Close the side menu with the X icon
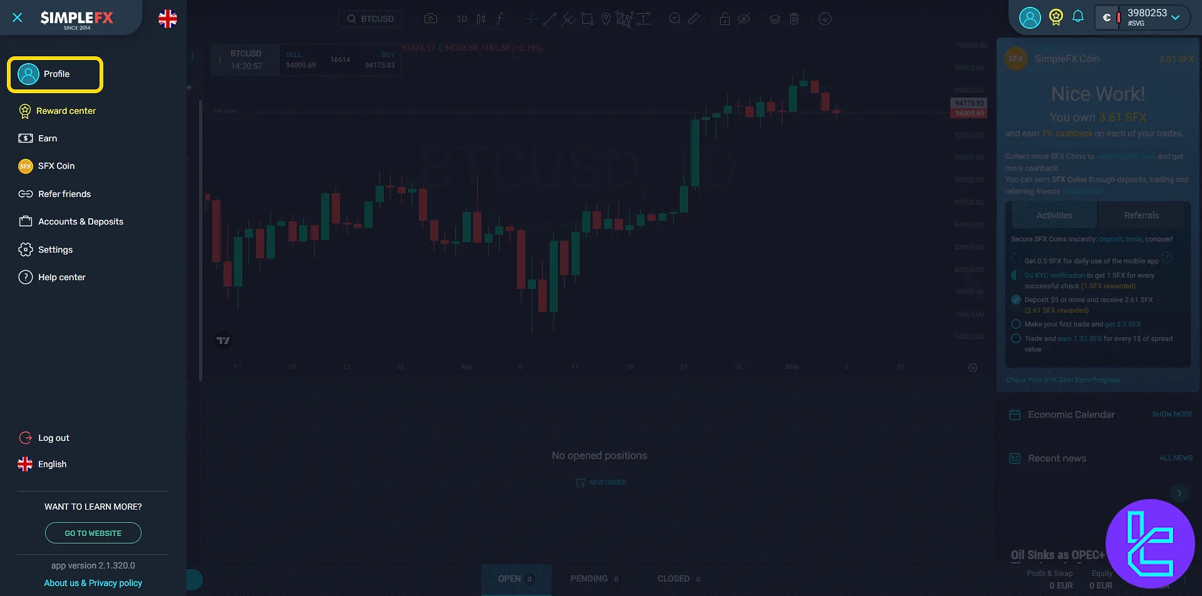The width and height of the screenshot is (1202, 596). [18, 18]
